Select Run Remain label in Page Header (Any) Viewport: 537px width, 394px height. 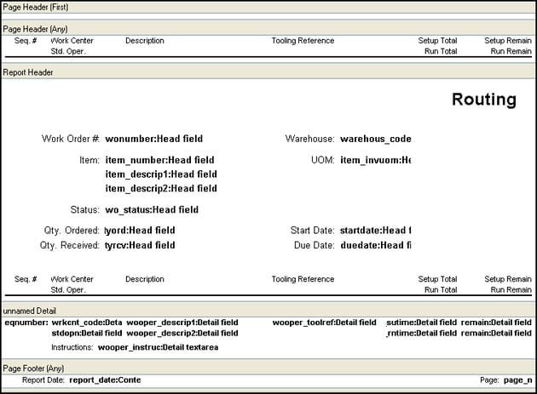coord(511,51)
